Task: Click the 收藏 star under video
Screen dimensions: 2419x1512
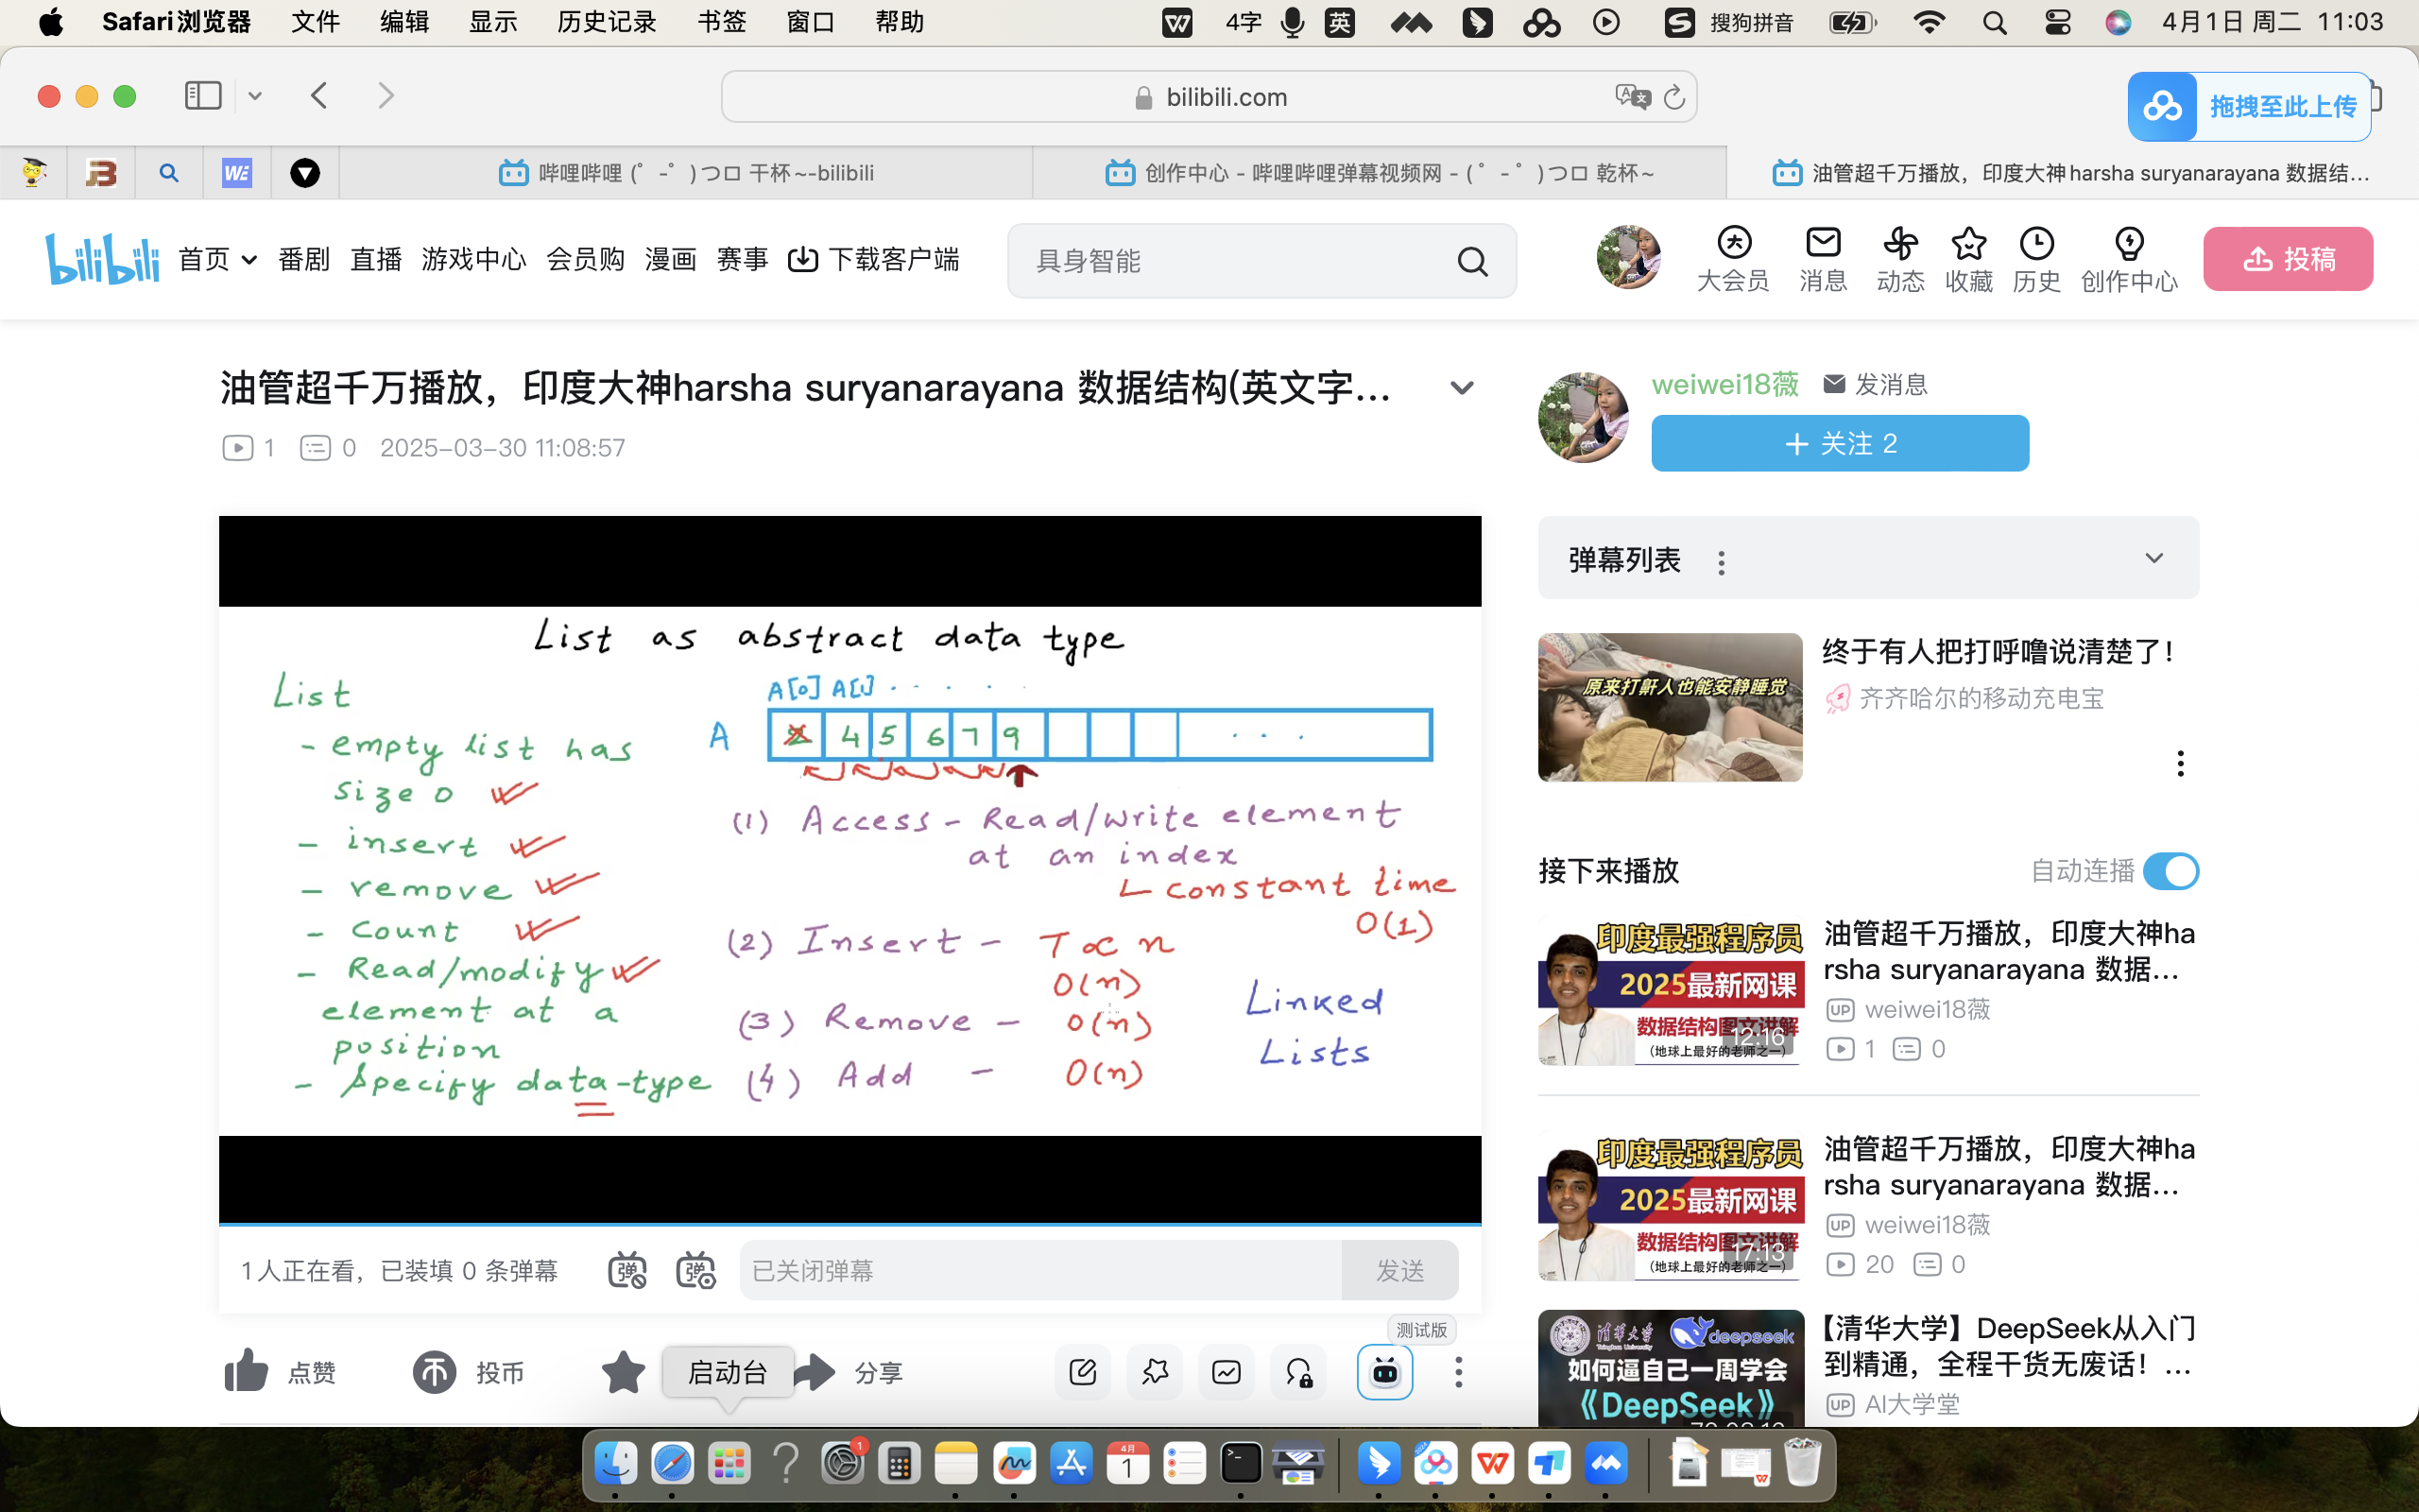Action: pos(623,1372)
